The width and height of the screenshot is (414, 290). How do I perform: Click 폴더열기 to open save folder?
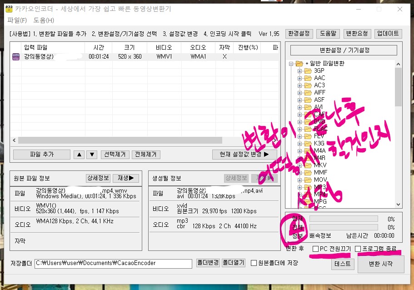(x=234, y=263)
